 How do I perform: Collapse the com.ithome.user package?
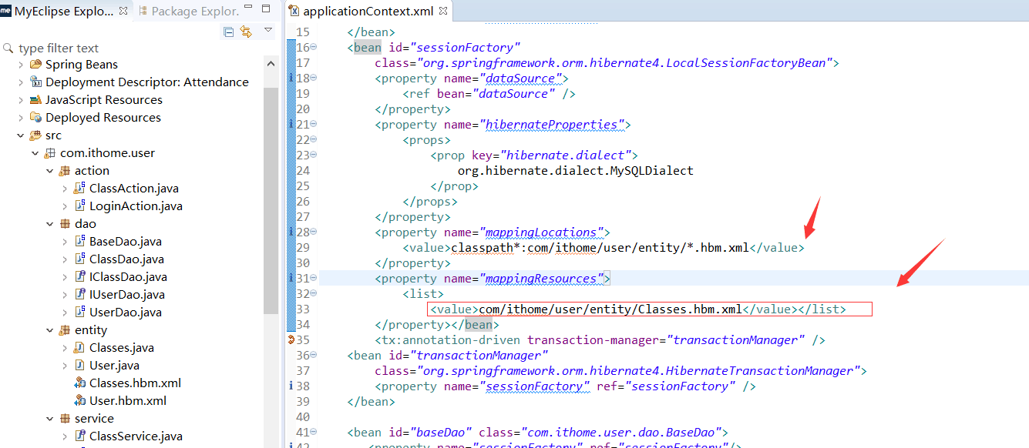[x=35, y=153]
